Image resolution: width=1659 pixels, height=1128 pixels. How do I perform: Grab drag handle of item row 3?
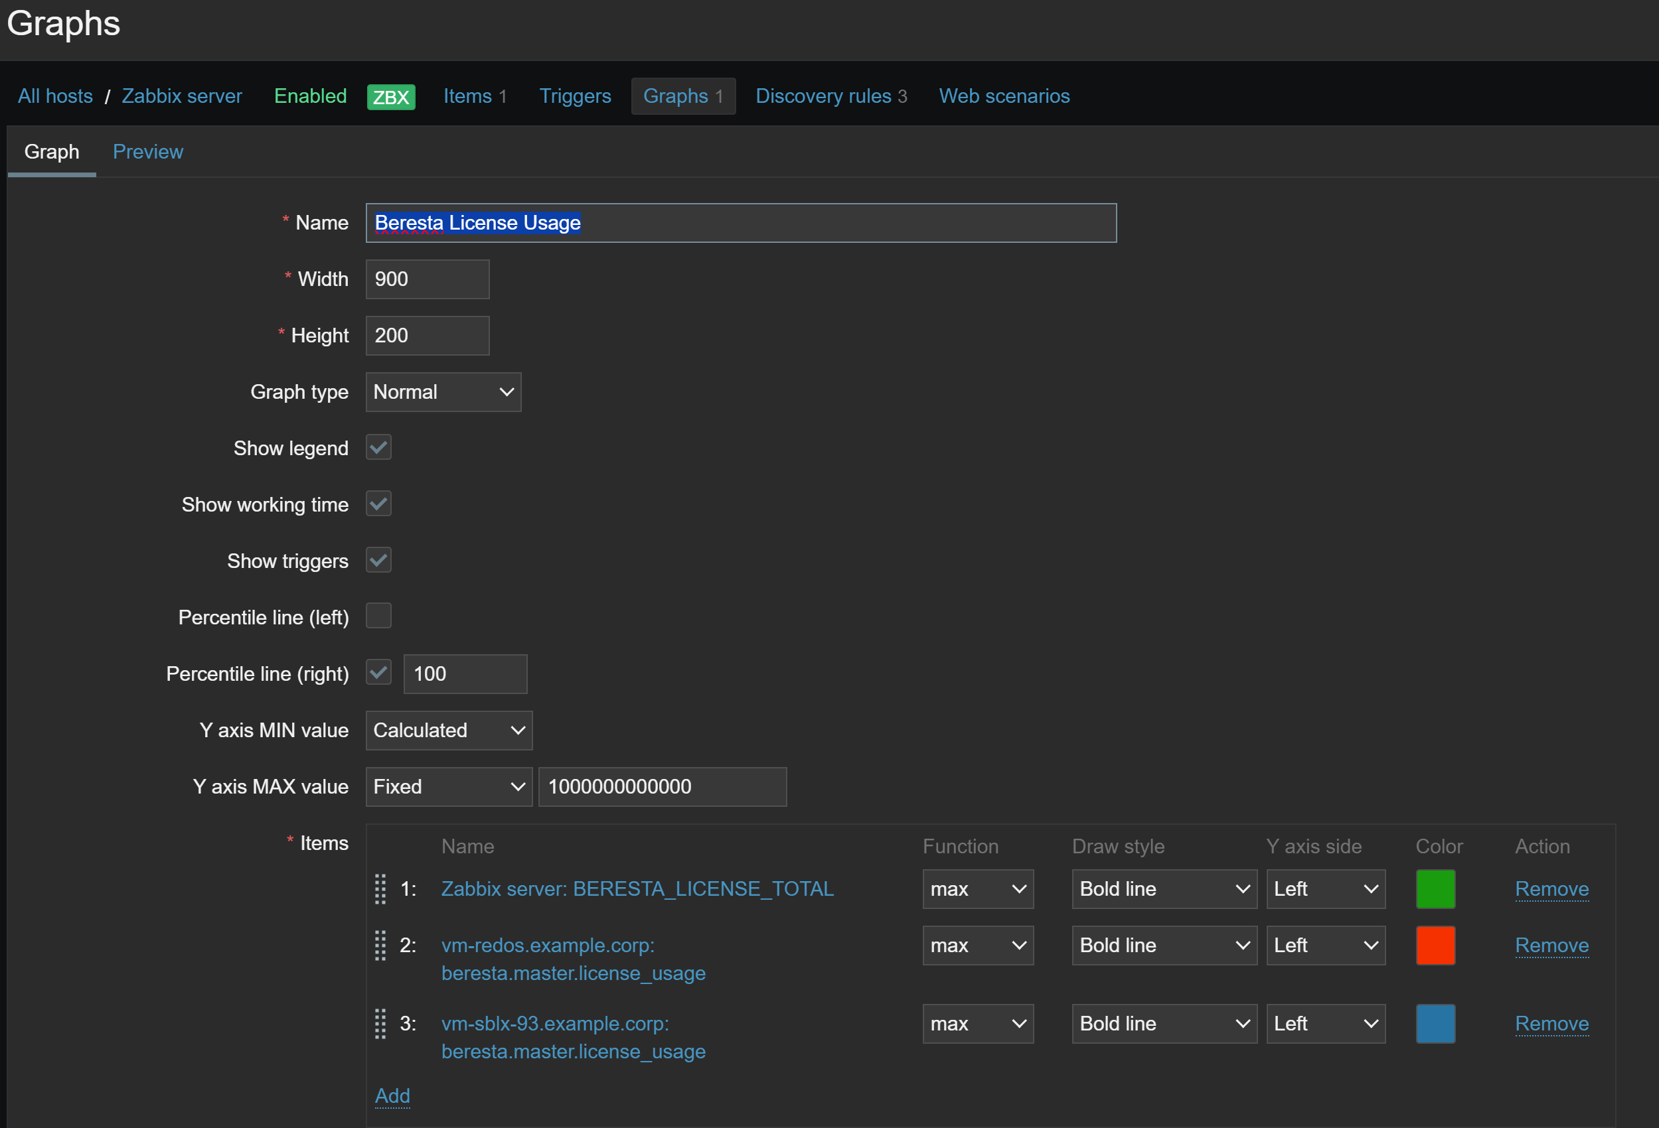(x=380, y=1024)
